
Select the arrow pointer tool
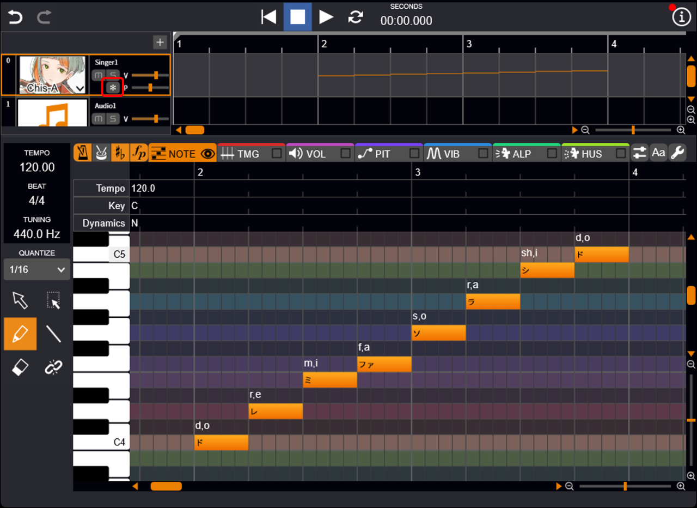coord(20,300)
